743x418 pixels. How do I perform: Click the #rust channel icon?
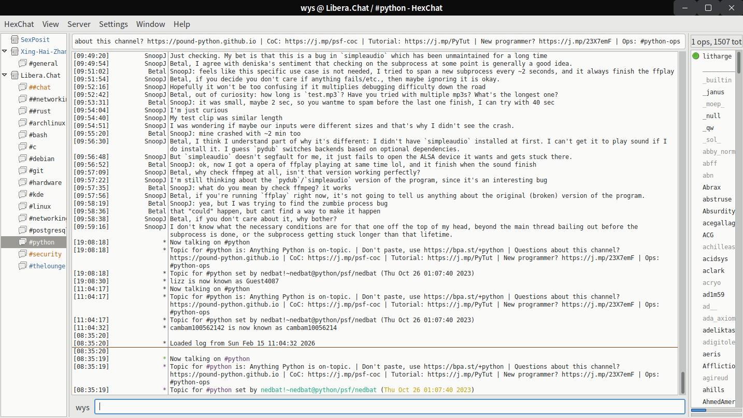pos(22,111)
